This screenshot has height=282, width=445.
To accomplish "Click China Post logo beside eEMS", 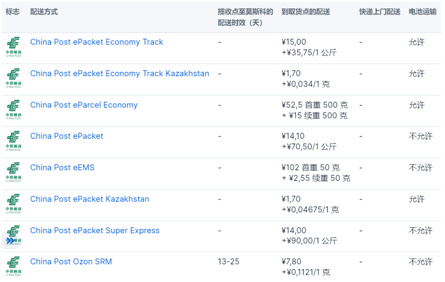I will pos(13,172).
